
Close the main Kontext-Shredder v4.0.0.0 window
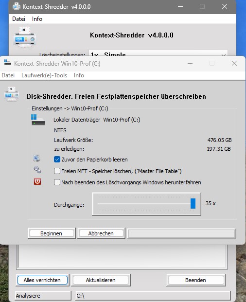point(225,6)
